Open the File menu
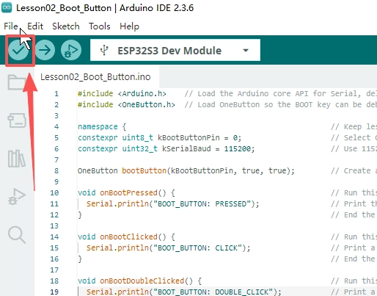The height and width of the screenshot is (296, 377). pyautogui.click(x=11, y=26)
